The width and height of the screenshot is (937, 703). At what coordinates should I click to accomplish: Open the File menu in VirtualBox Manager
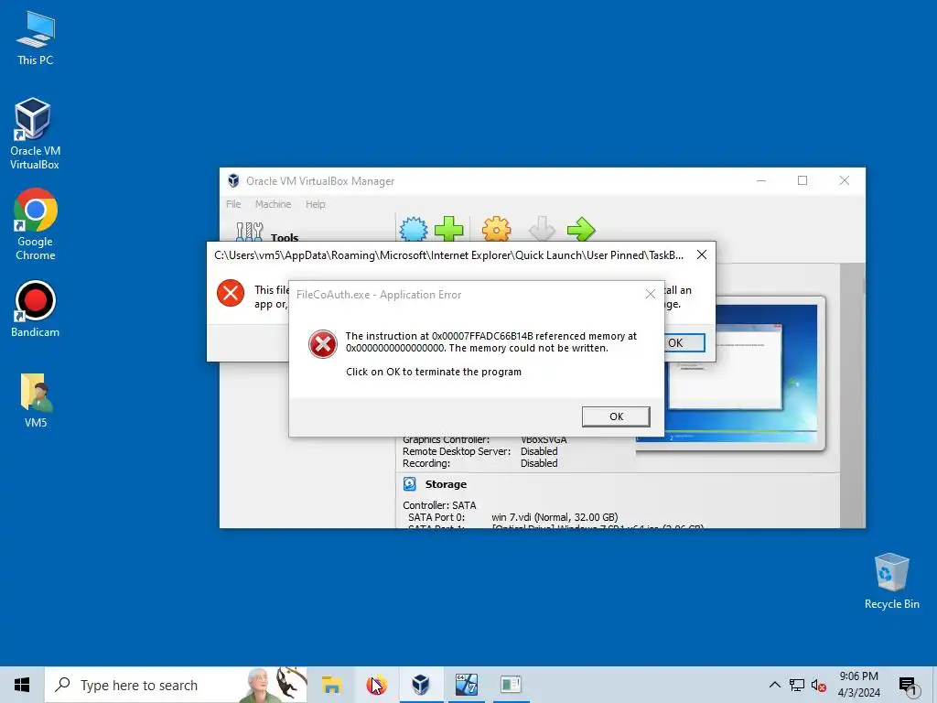tap(233, 204)
